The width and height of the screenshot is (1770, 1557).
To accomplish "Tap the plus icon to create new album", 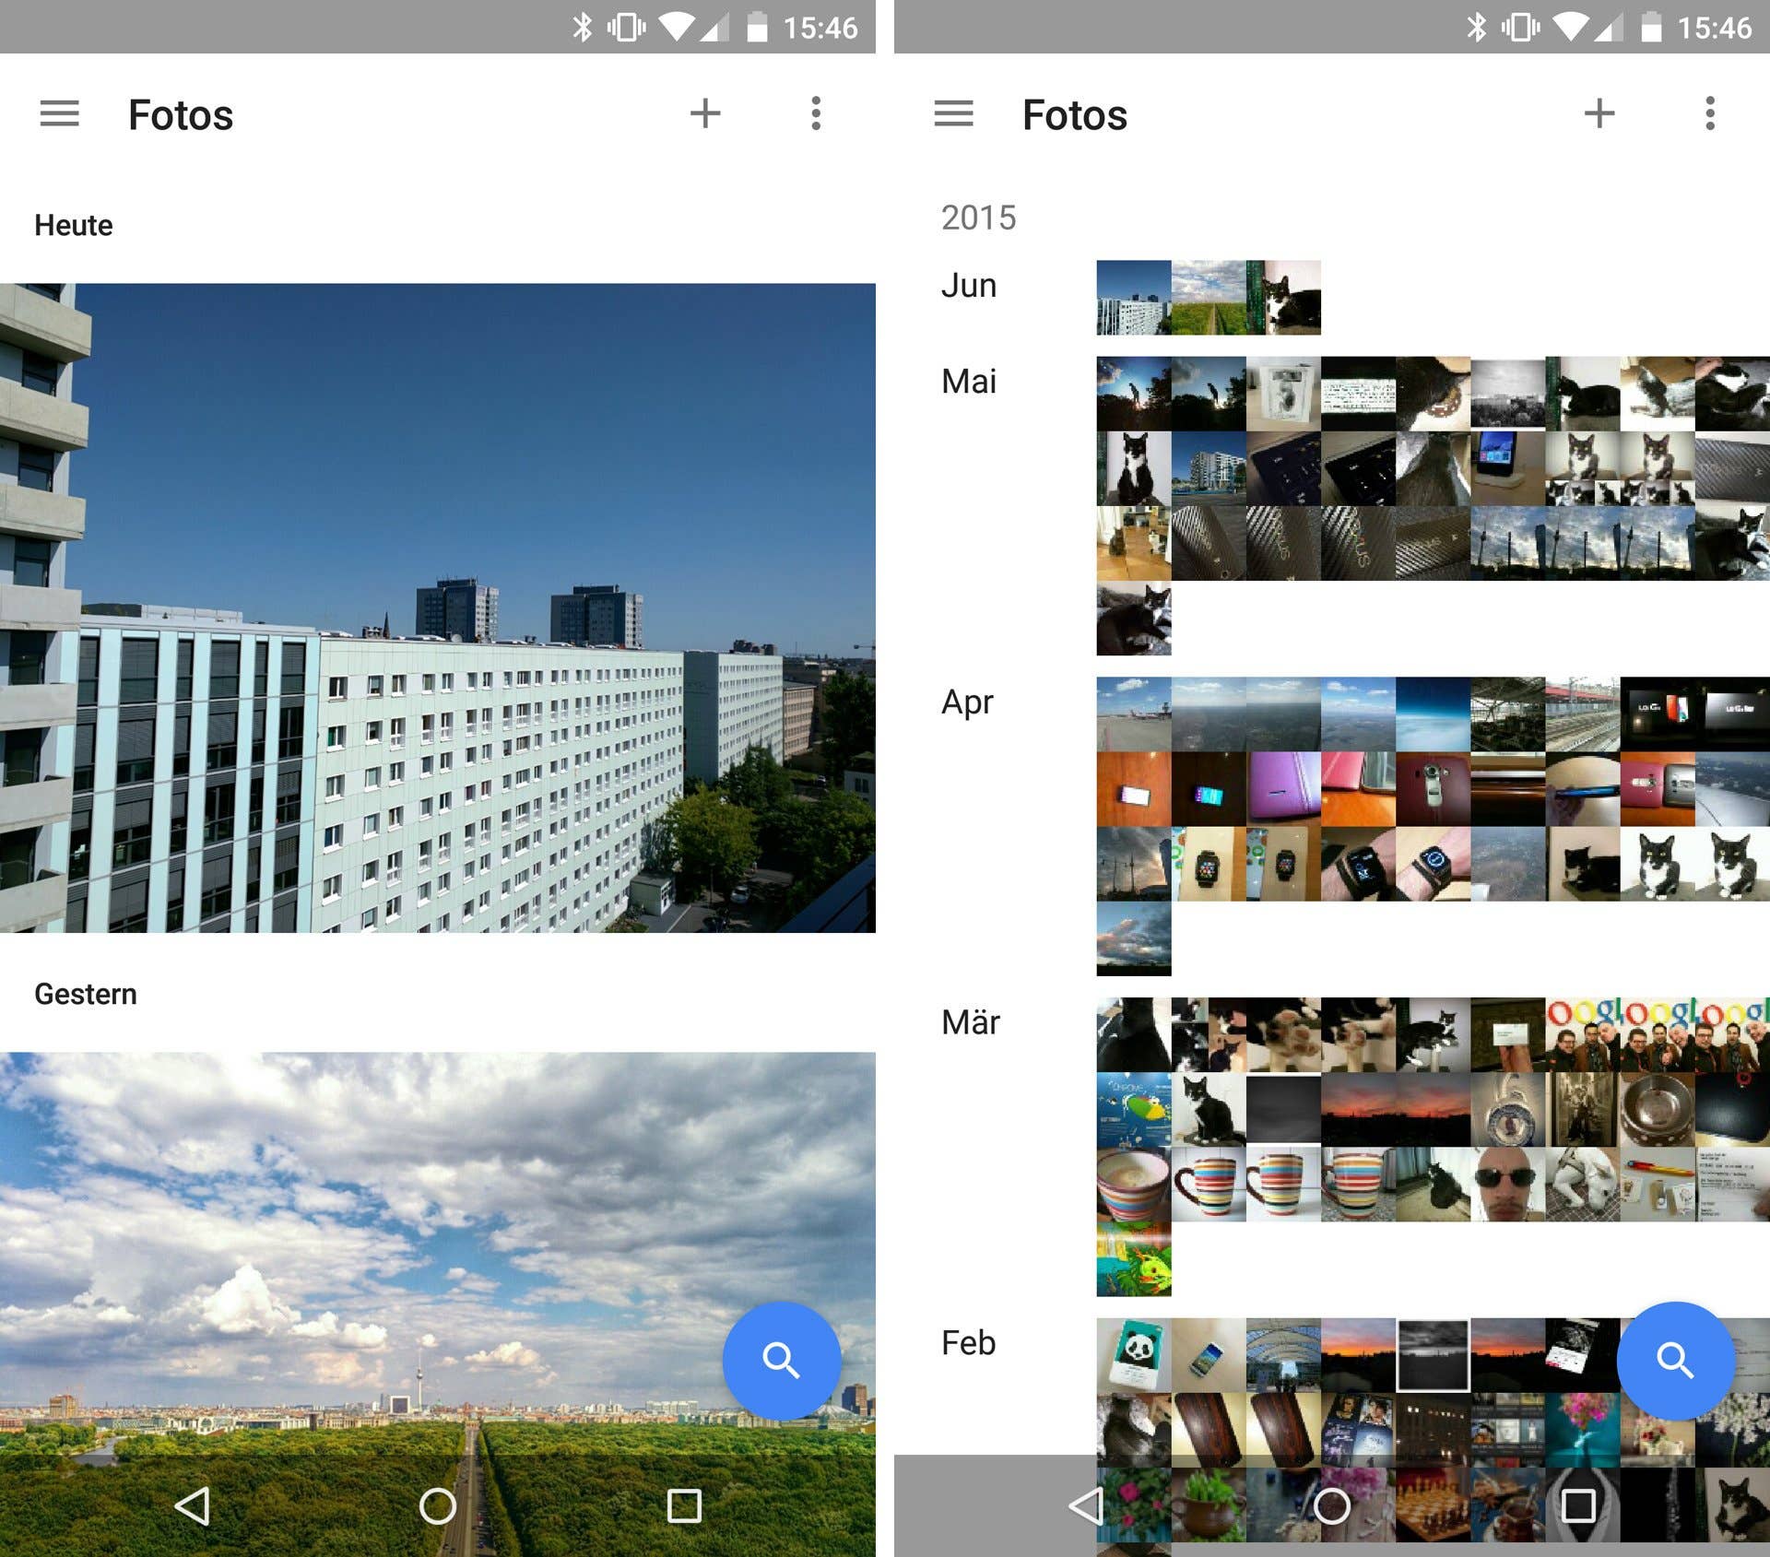I will [x=705, y=113].
